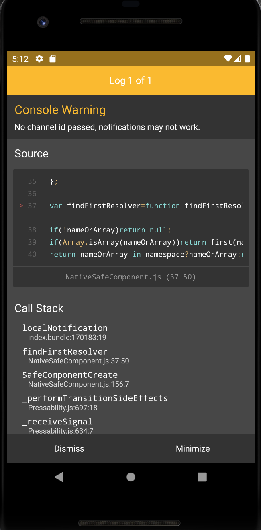The width and height of the screenshot is (261, 530).
Task: Tap the cellular signal icon
Action: click(237, 59)
